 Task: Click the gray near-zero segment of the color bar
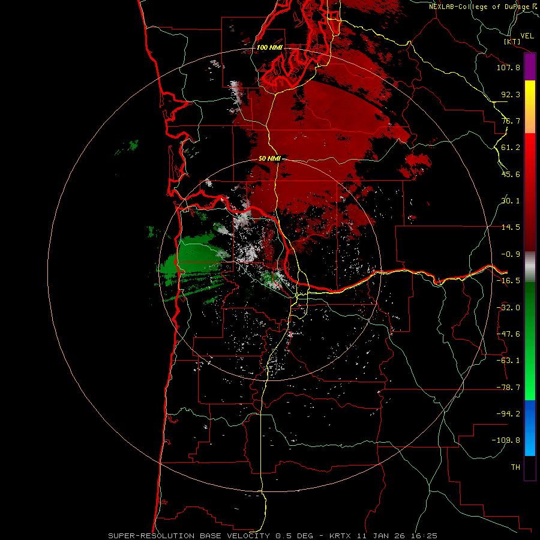click(x=530, y=266)
